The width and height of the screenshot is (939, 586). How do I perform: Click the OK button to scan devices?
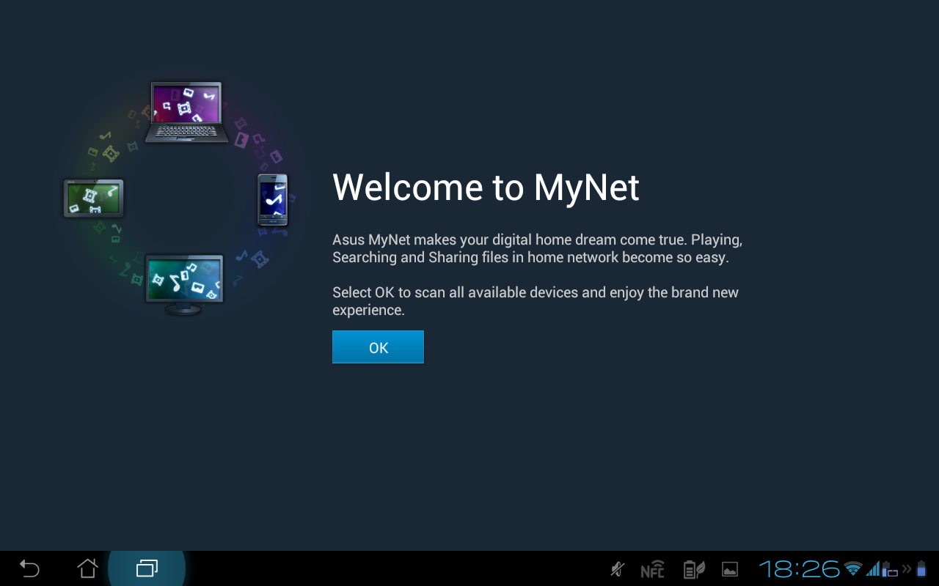pyautogui.click(x=378, y=347)
